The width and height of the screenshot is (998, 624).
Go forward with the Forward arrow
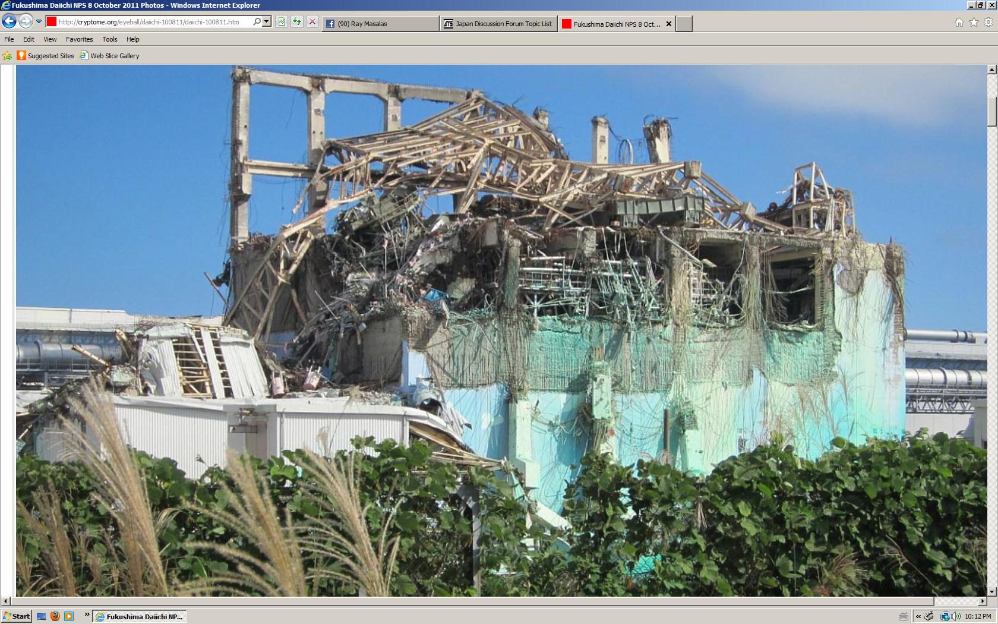pos(25,22)
